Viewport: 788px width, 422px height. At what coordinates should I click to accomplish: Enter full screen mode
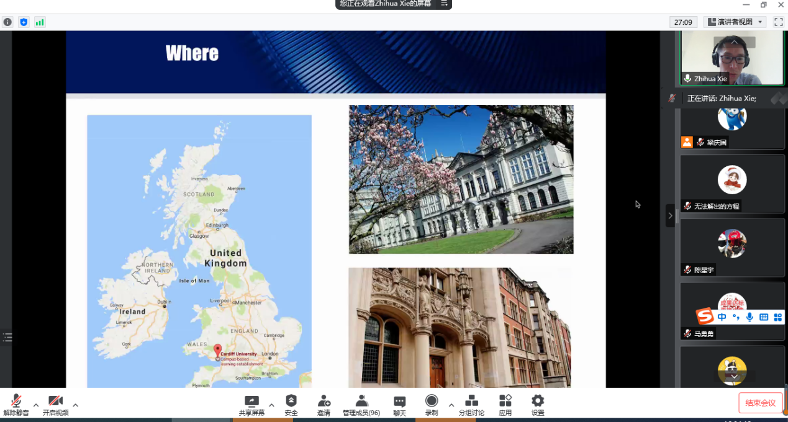pos(778,22)
